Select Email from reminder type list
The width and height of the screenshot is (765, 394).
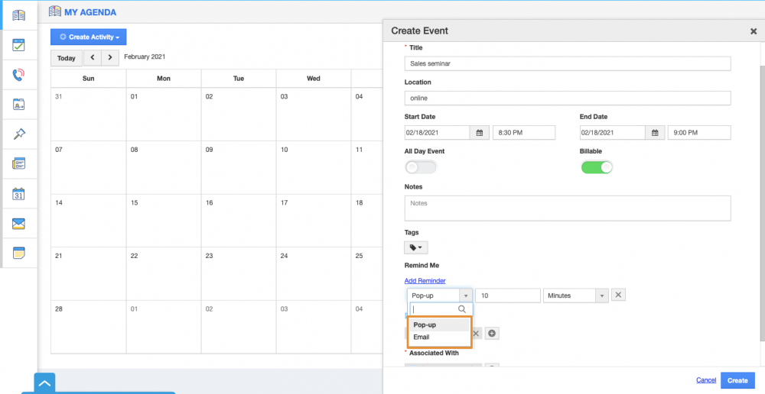[x=422, y=337]
